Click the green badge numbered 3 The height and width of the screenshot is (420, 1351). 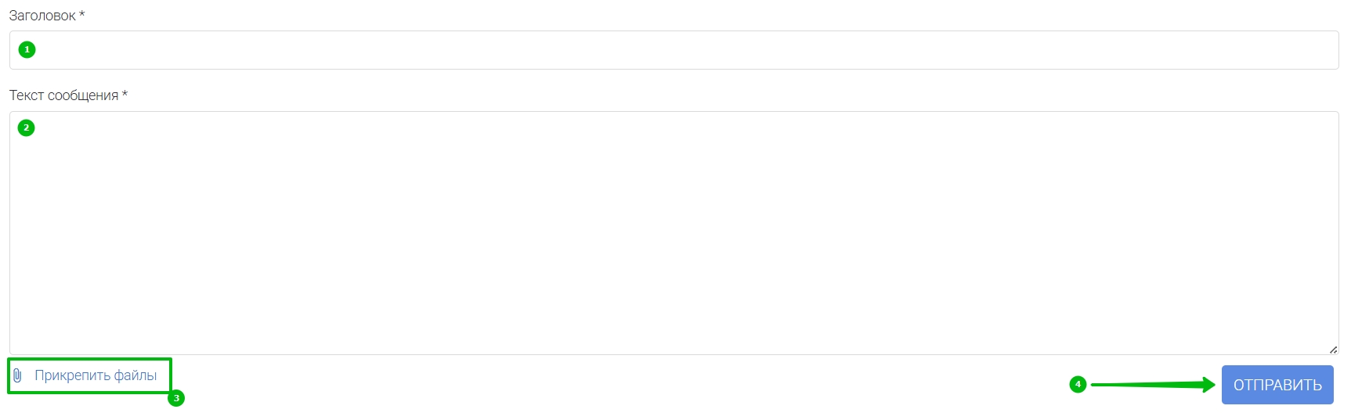176,398
